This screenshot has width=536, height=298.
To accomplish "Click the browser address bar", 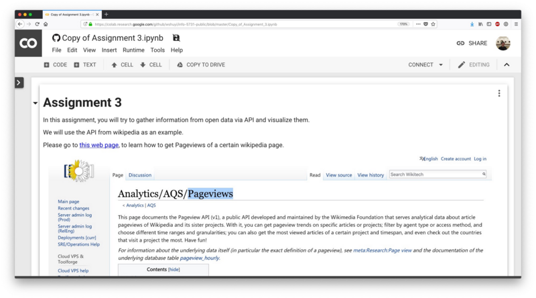I will tap(241, 24).
